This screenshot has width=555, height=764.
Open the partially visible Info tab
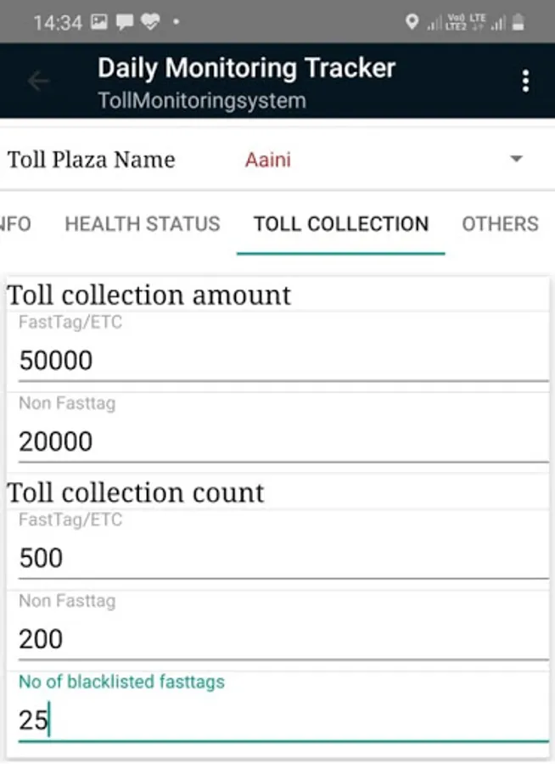pyautogui.click(x=15, y=224)
